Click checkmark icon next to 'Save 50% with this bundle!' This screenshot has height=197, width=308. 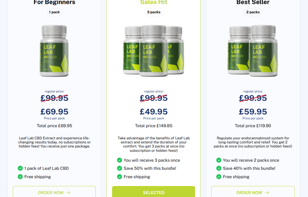point(120,168)
